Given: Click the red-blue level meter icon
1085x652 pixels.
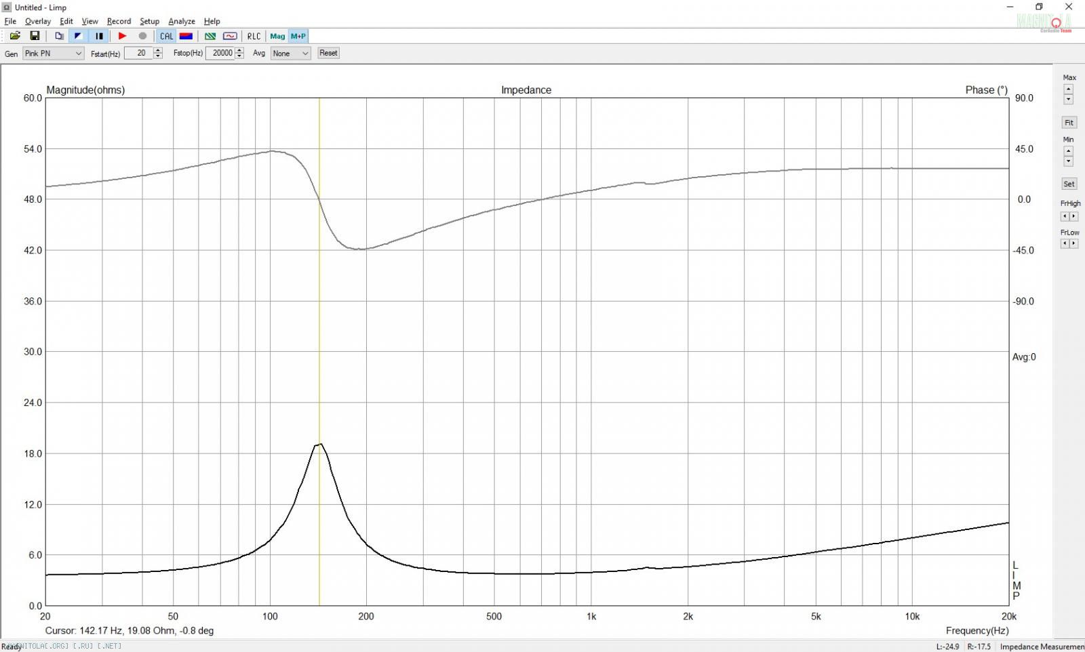Looking at the screenshot, I should tap(186, 36).
